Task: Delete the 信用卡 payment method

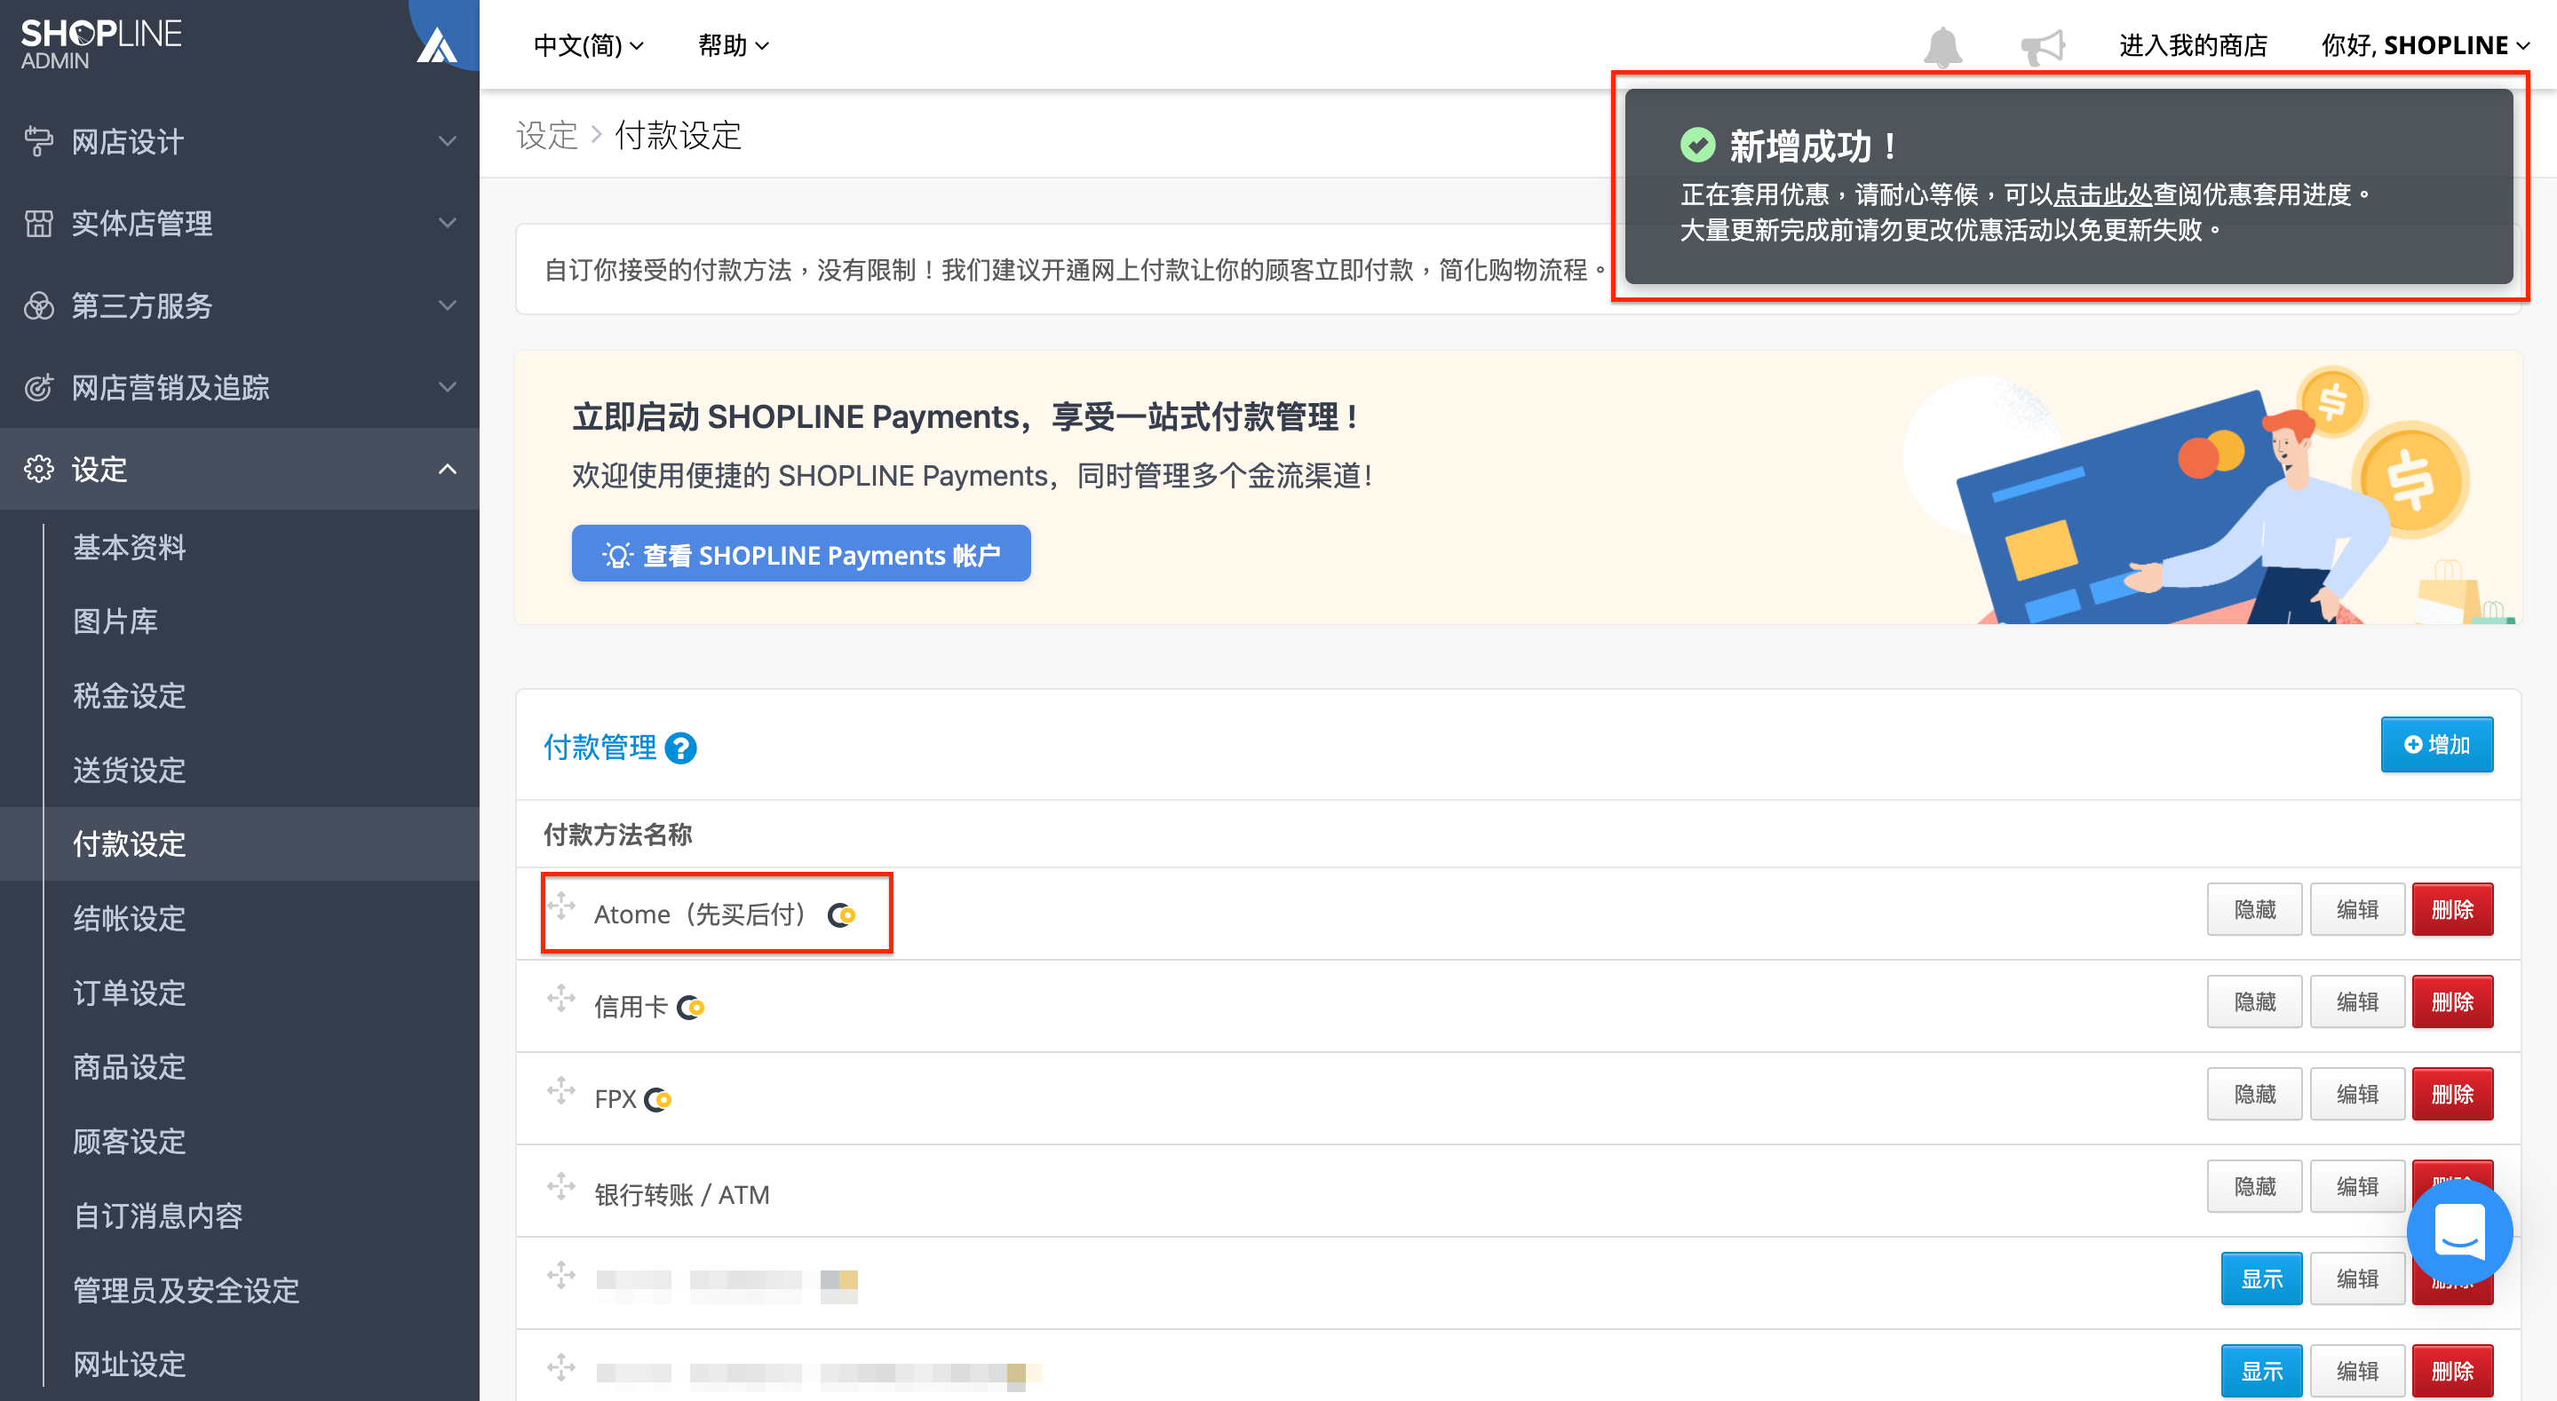Action: click(2453, 1002)
